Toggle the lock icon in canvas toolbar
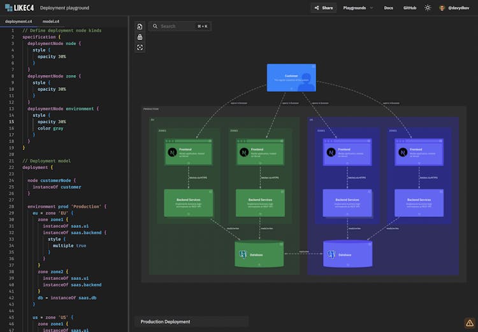 [x=140, y=37]
